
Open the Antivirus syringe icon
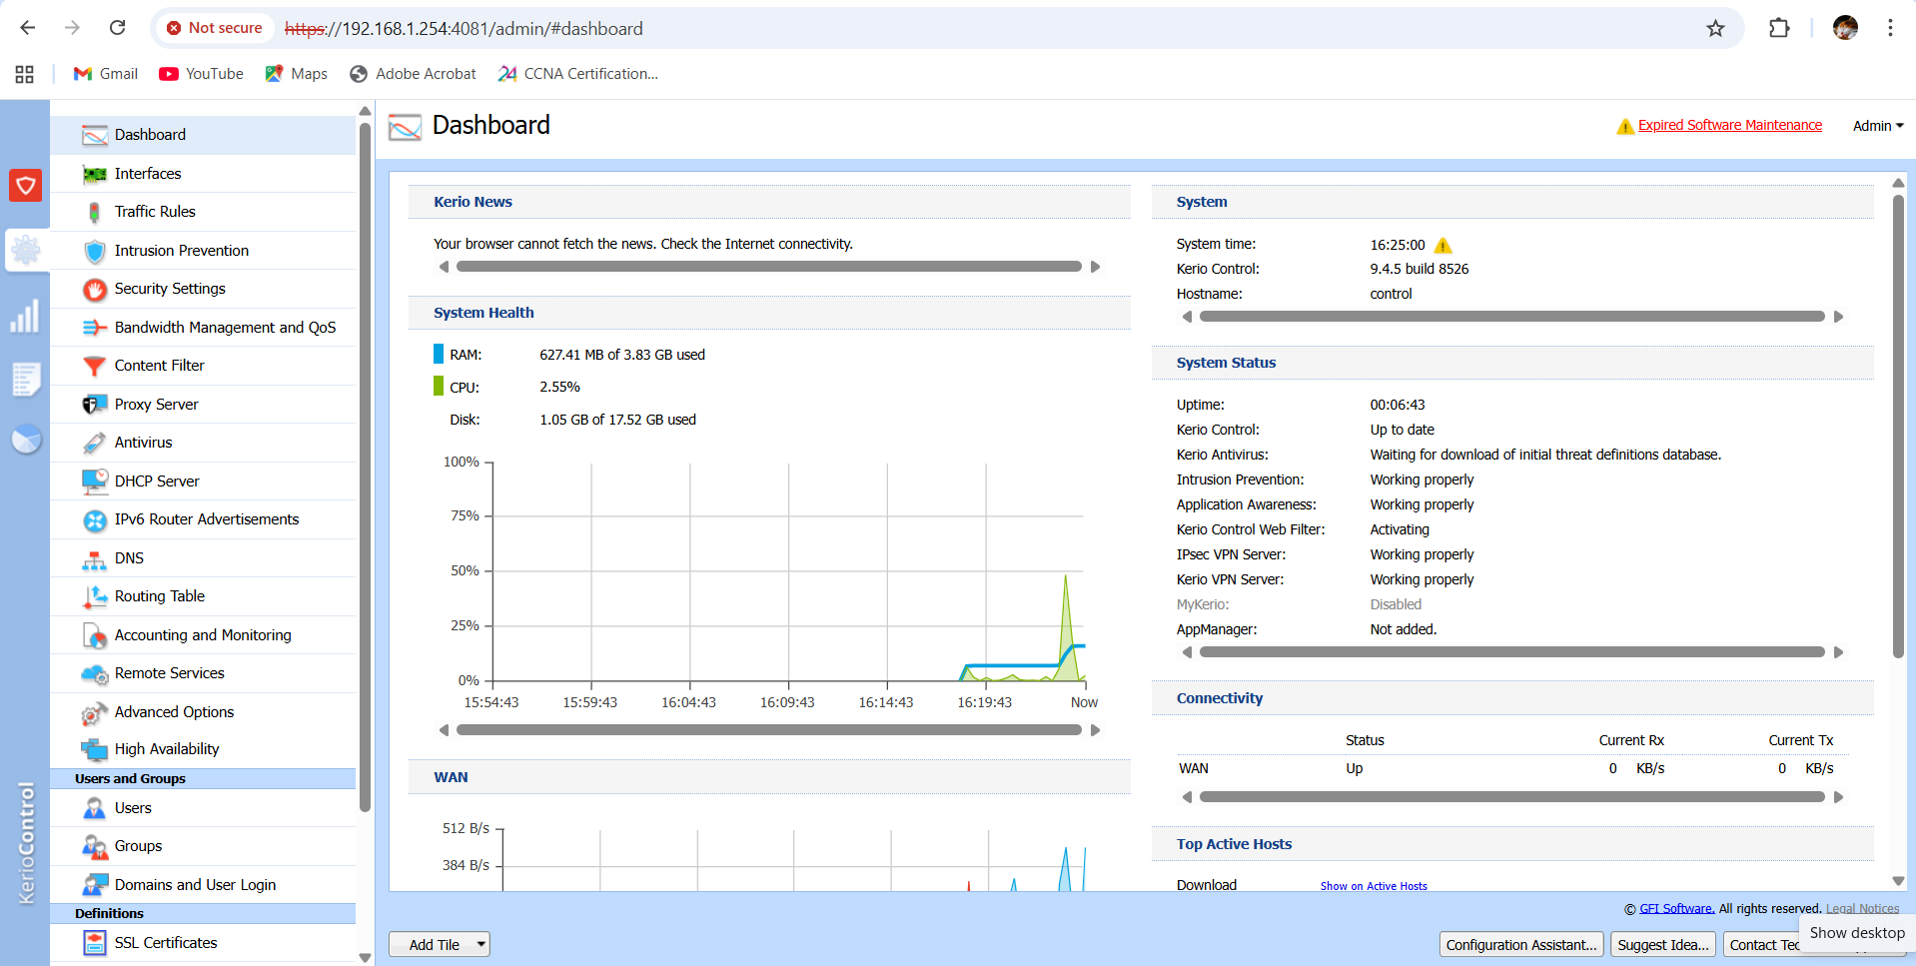click(94, 443)
